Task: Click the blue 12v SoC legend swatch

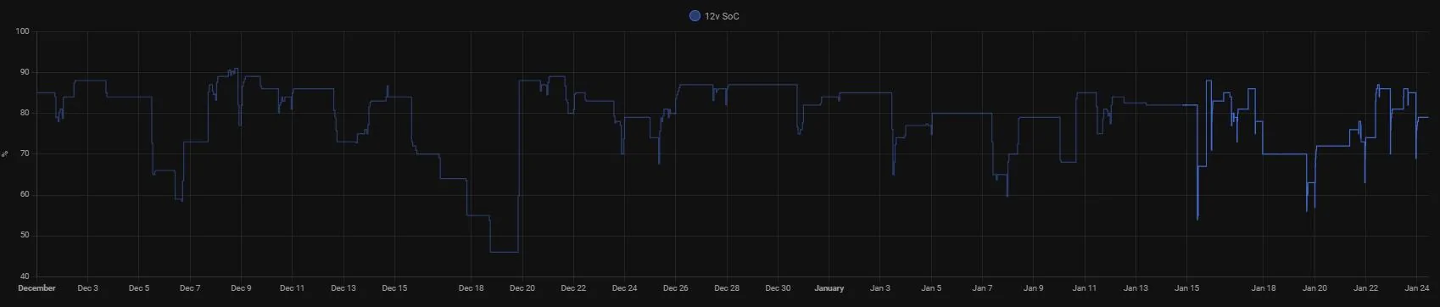Action: coord(695,16)
